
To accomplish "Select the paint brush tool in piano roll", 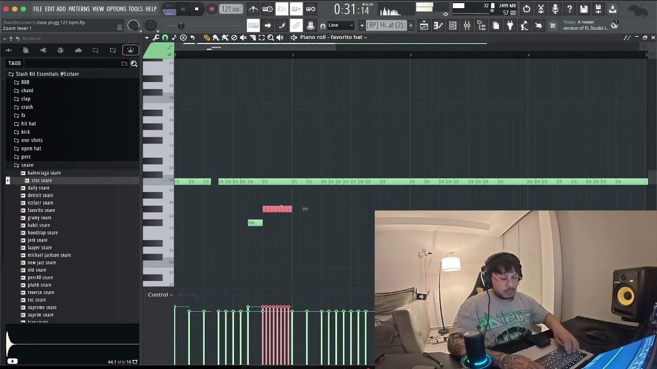I will pyautogui.click(x=216, y=37).
